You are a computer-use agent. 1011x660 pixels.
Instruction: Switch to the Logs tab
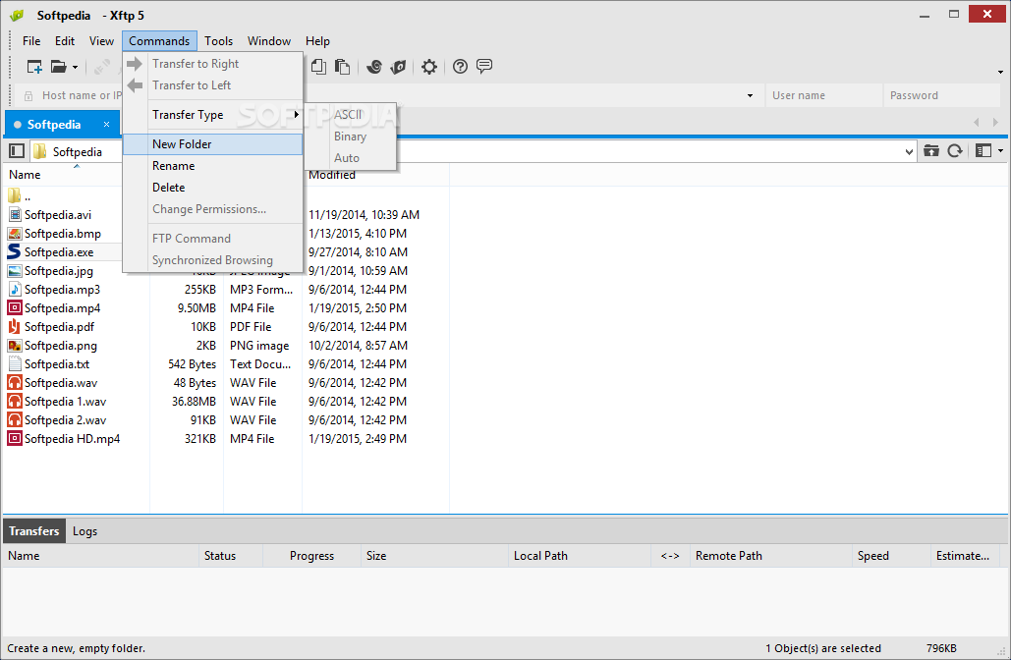[x=84, y=531]
